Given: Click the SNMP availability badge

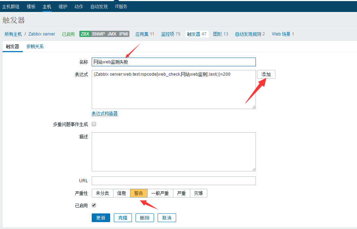Looking at the screenshot, I should 98,34.
